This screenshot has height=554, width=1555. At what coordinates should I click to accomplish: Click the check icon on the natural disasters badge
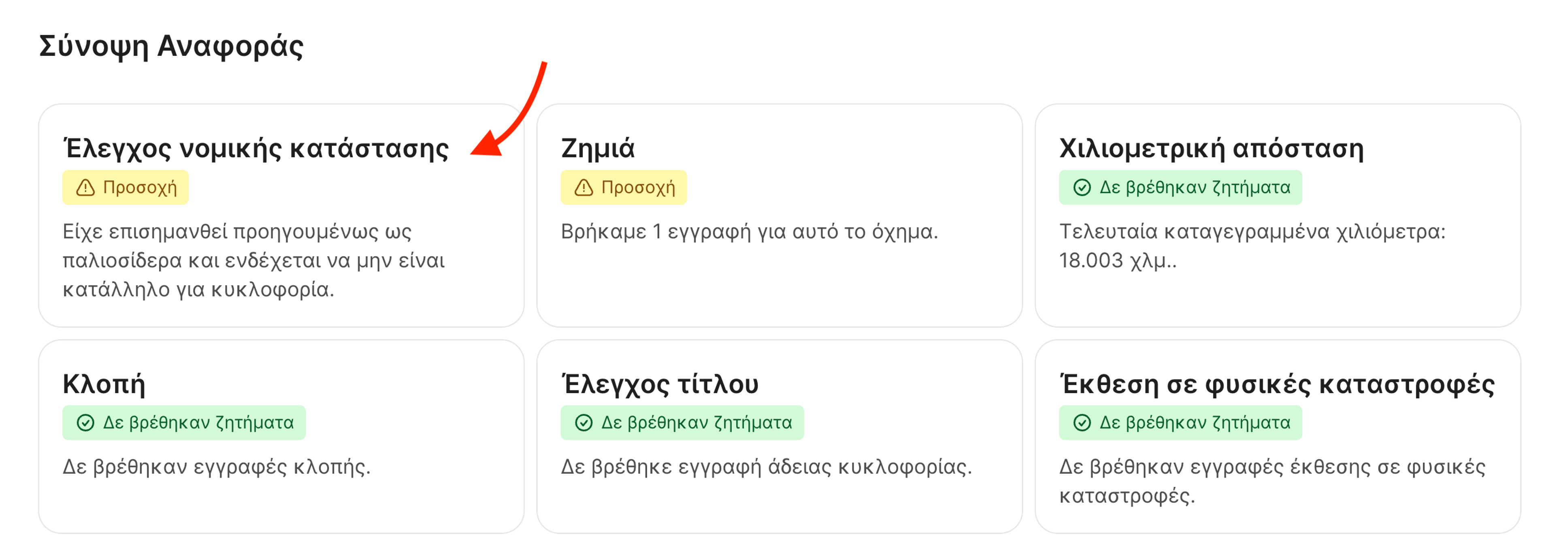tap(1082, 422)
